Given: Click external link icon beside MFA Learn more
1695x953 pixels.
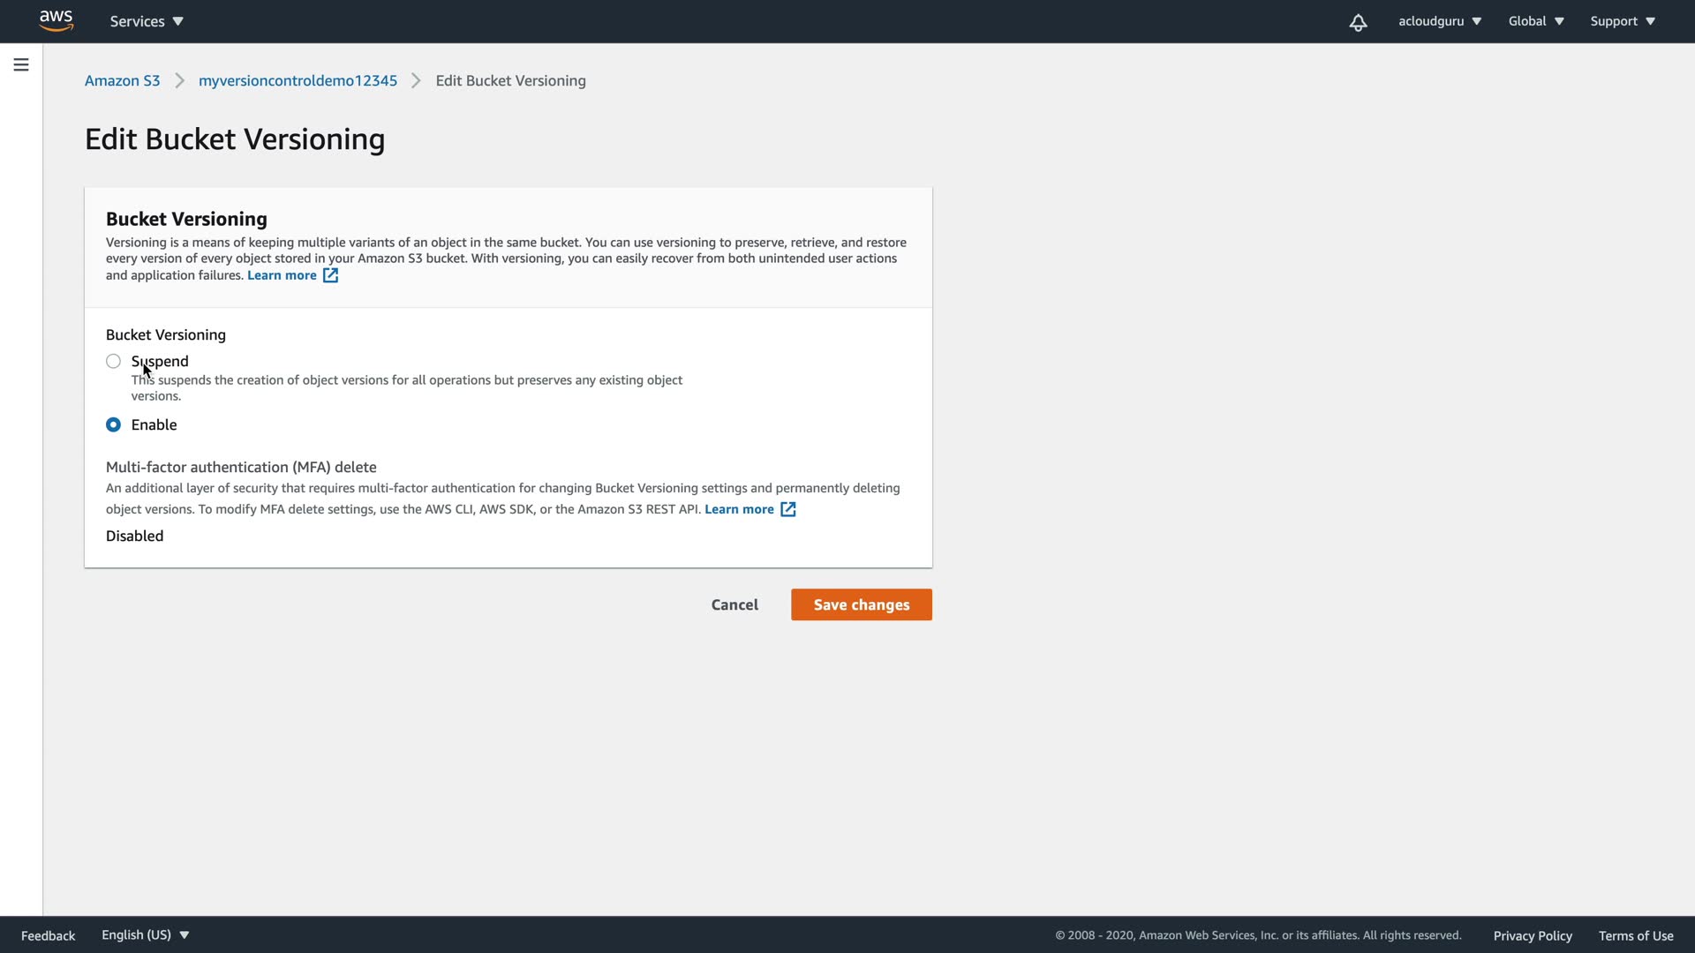Looking at the screenshot, I should pos(788,509).
